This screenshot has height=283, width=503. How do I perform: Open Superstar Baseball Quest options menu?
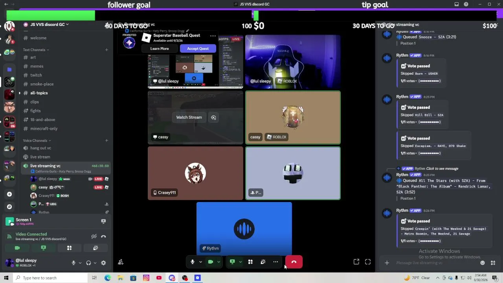(x=213, y=36)
